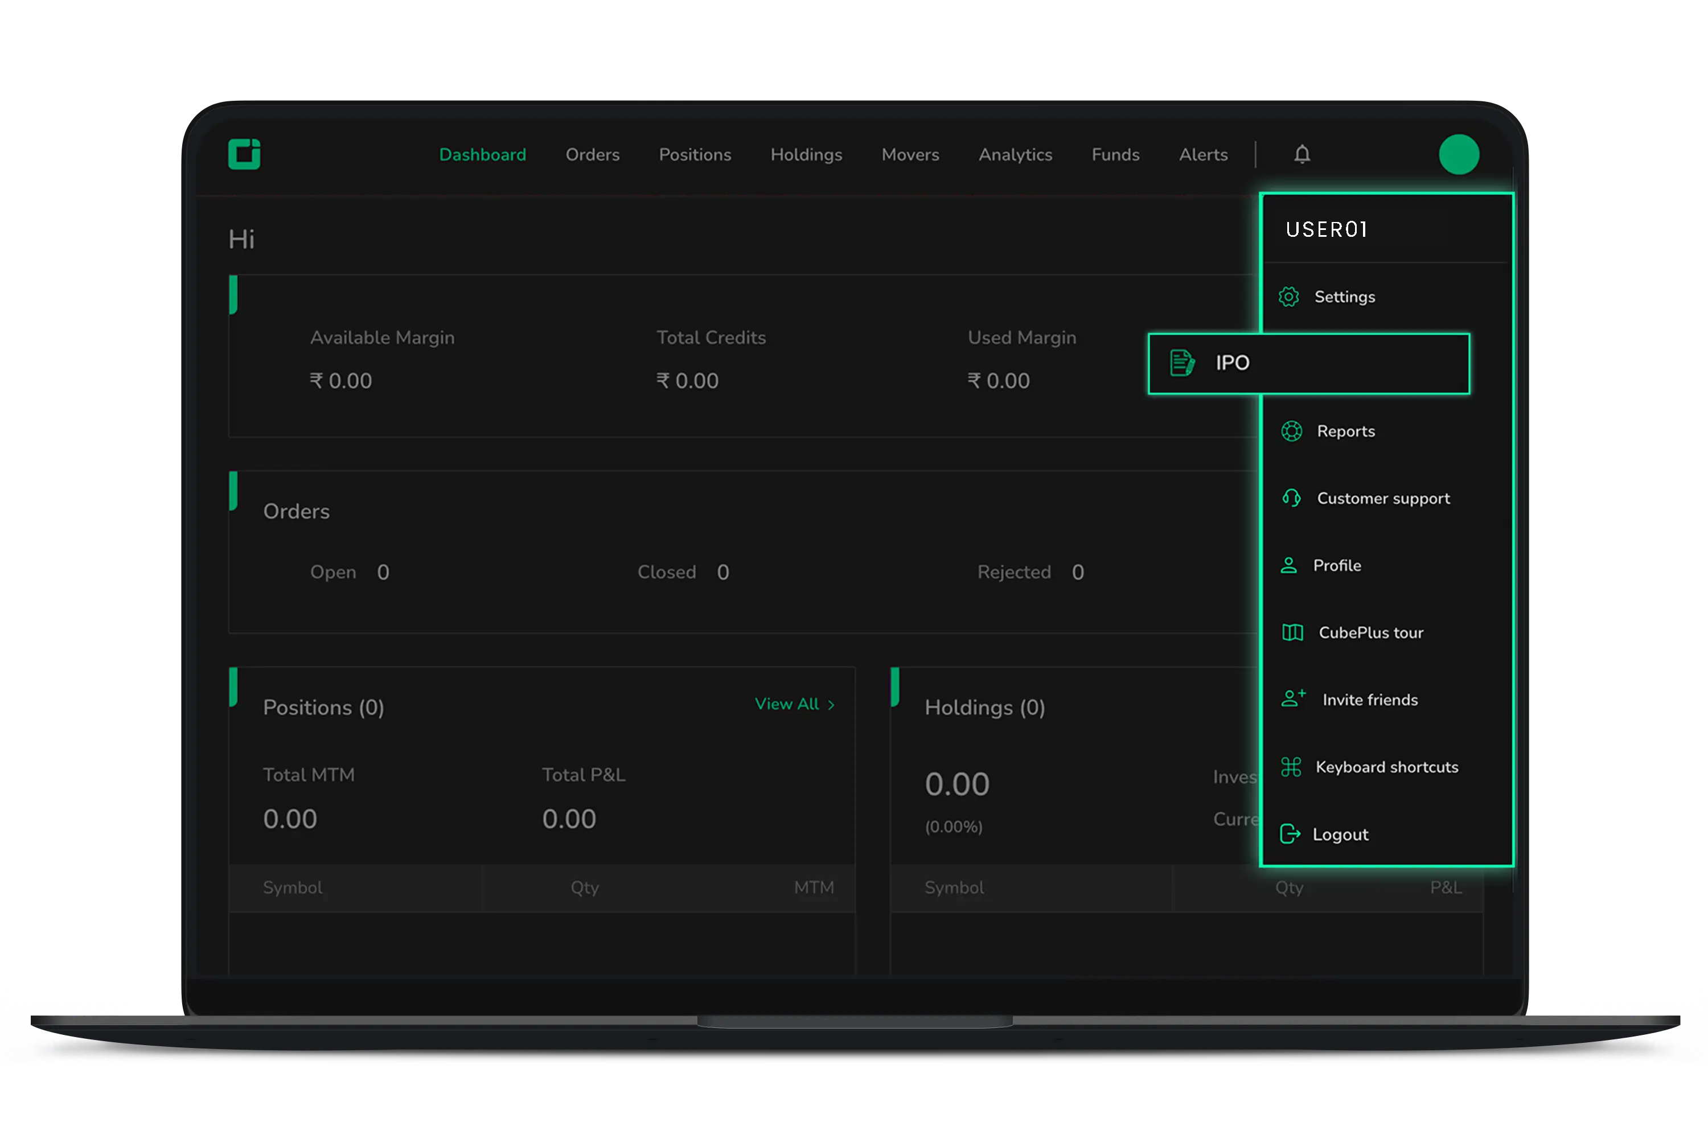Click the Invite friends person-plus icon

[x=1292, y=699]
